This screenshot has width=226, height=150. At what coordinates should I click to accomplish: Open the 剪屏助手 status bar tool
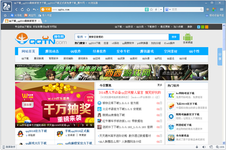(9, 147)
